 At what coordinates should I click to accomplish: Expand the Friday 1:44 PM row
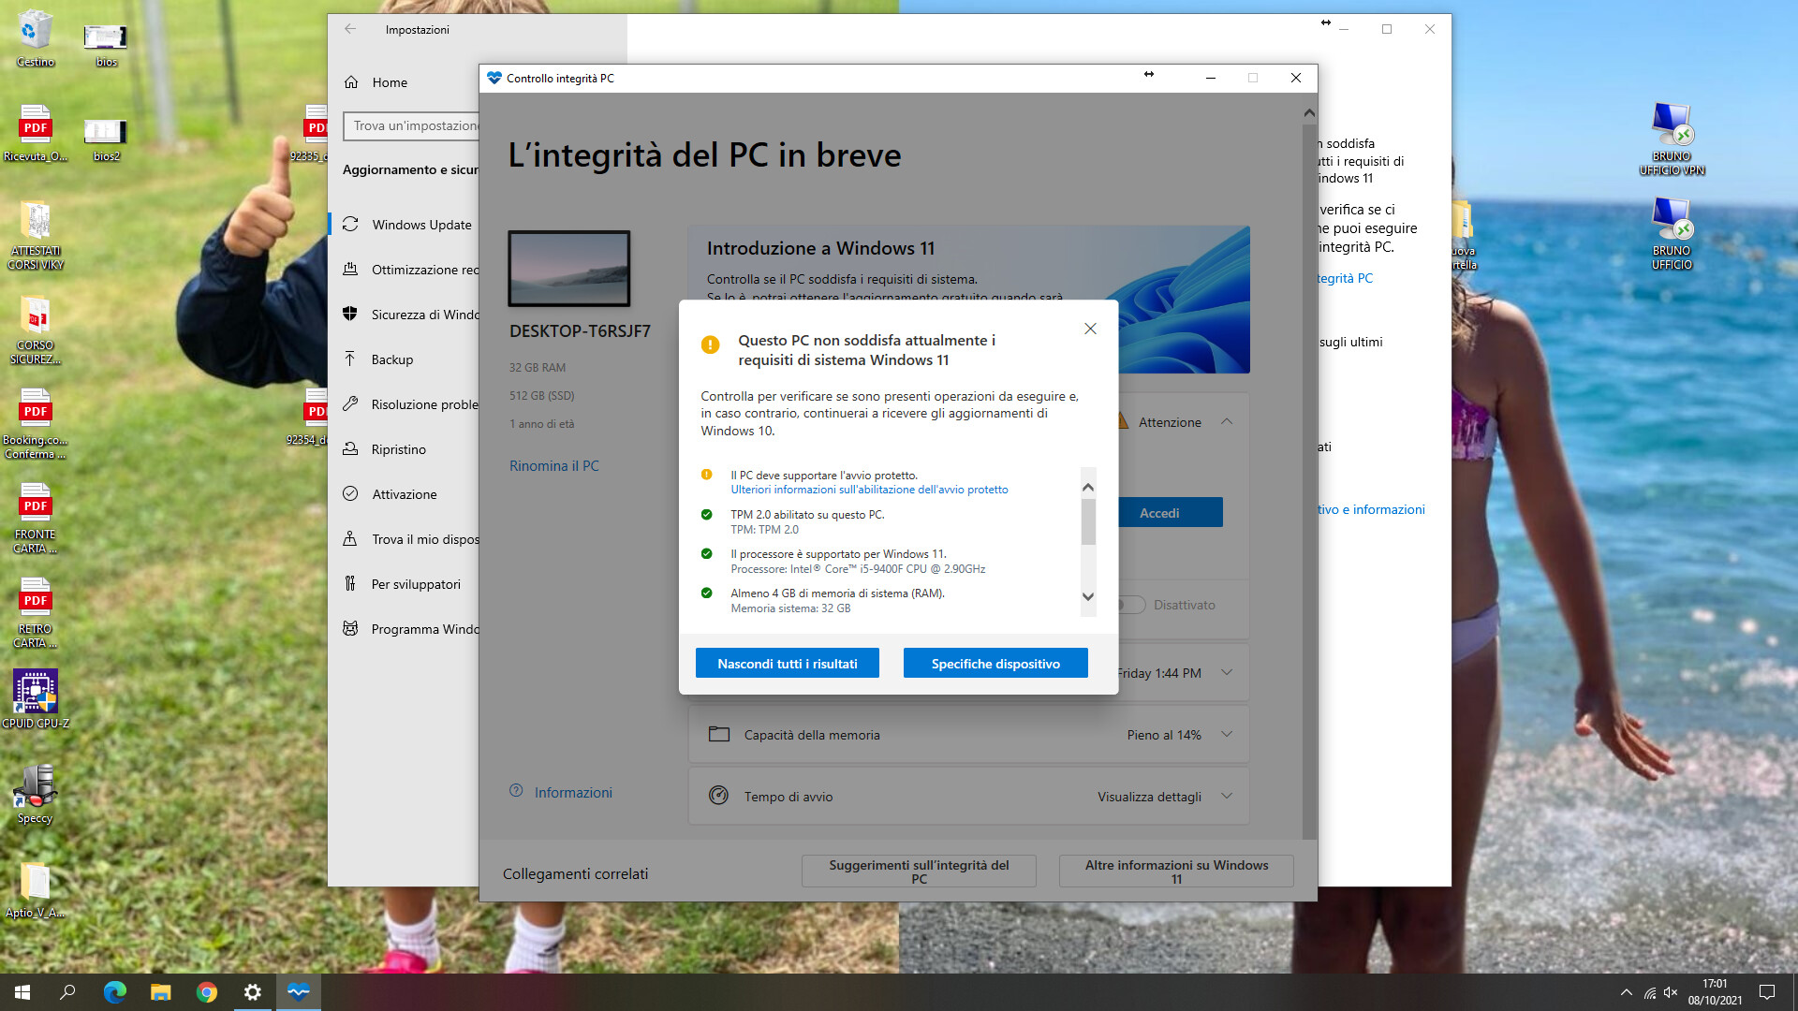tap(1227, 672)
